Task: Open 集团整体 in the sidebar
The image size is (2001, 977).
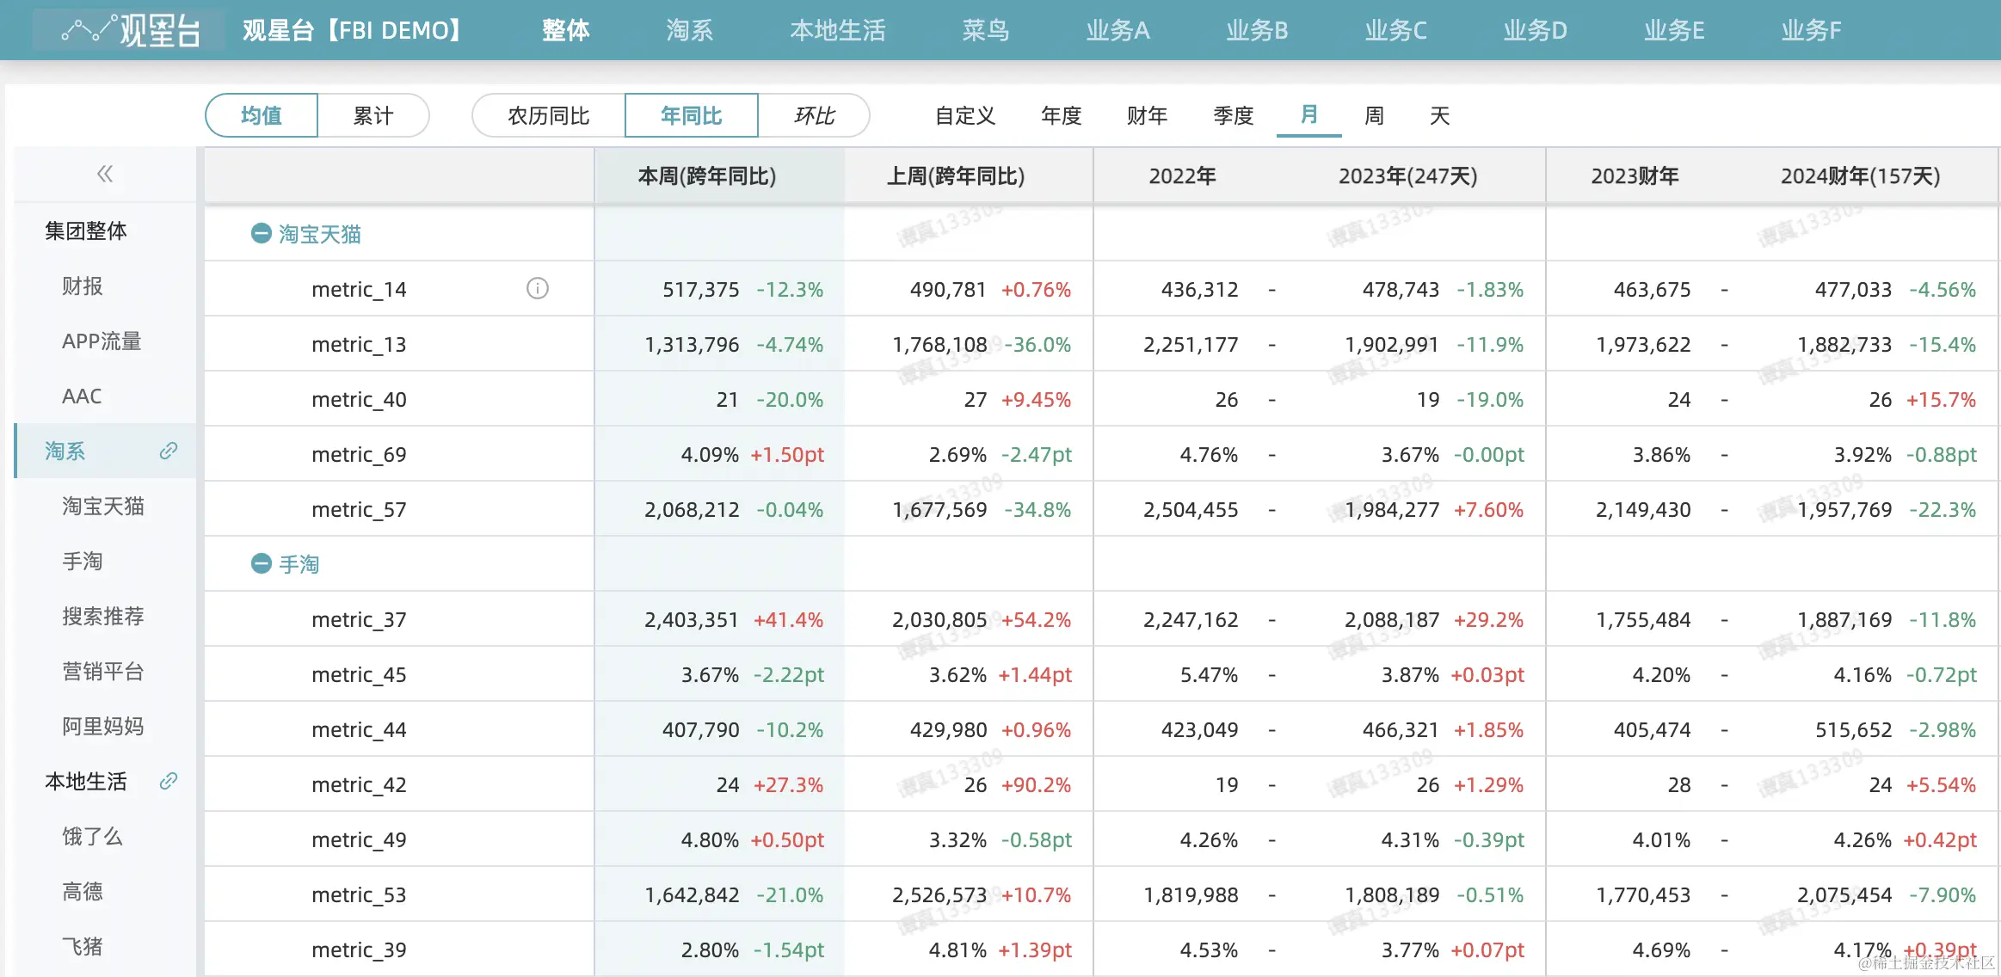Action: (86, 230)
